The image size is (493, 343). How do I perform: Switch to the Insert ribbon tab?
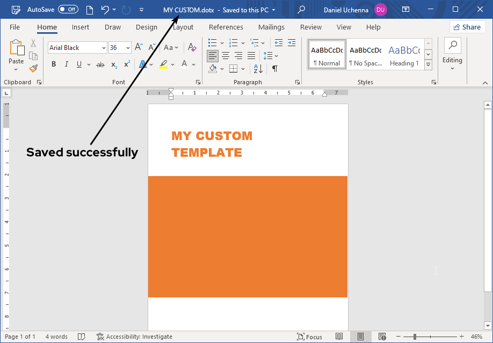80,27
